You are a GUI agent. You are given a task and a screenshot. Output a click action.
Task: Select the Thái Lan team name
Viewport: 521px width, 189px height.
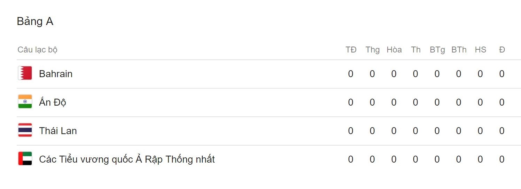[x=58, y=131]
